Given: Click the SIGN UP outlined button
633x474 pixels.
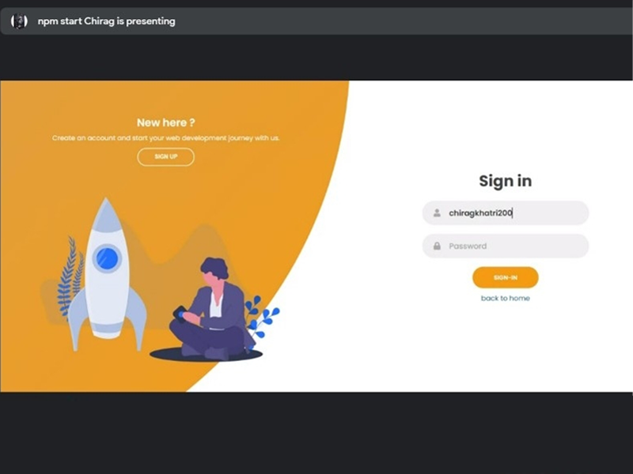Looking at the screenshot, I should pyautogui.click(x=166, y=156).
